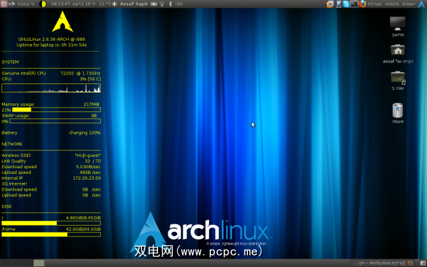Screen dimensions: 427x267
Task: Launch the orange launcher beside the text editor icon
Action: pos(330,4)
